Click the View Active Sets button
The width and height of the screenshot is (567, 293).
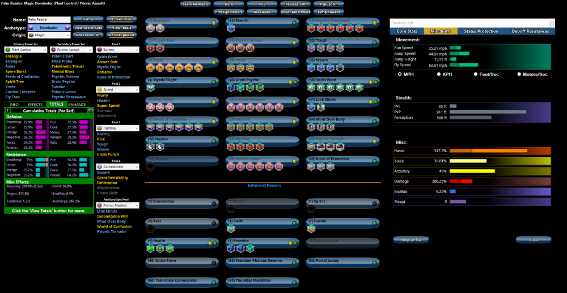tap(88, 28)
